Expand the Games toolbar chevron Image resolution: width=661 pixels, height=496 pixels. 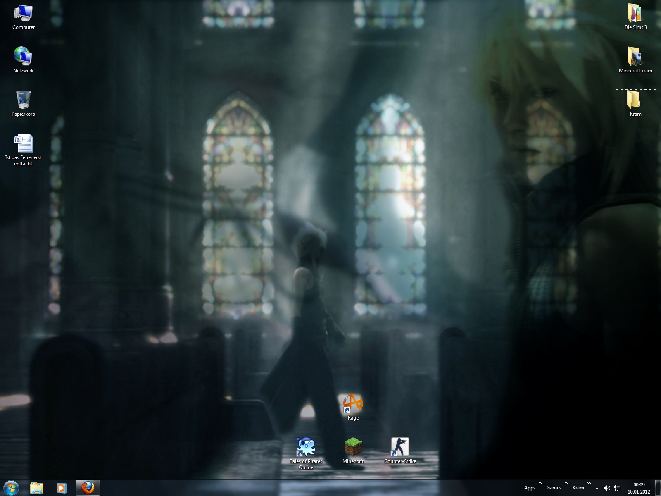tap(566, 484)
